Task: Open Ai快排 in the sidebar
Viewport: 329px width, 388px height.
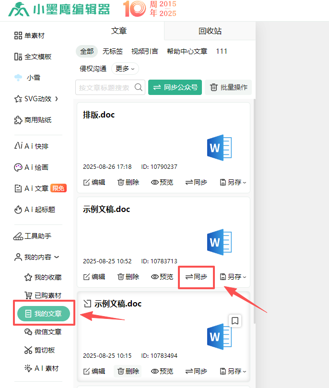Action: [32, 146]
